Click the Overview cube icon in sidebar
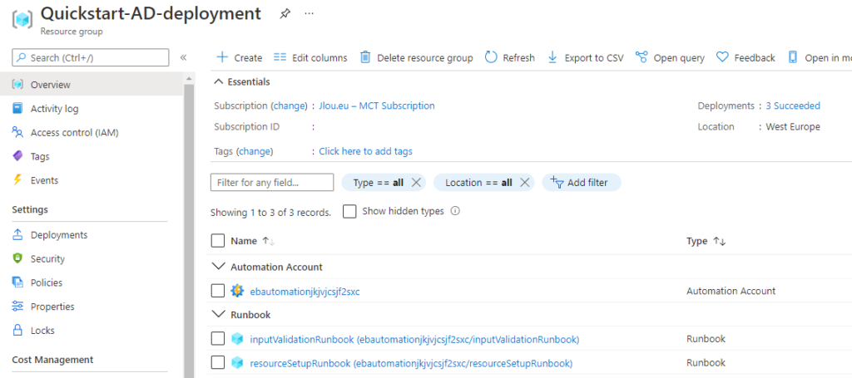Image resolution: width=852 pixels, height=378 pixels. (18, 85)
